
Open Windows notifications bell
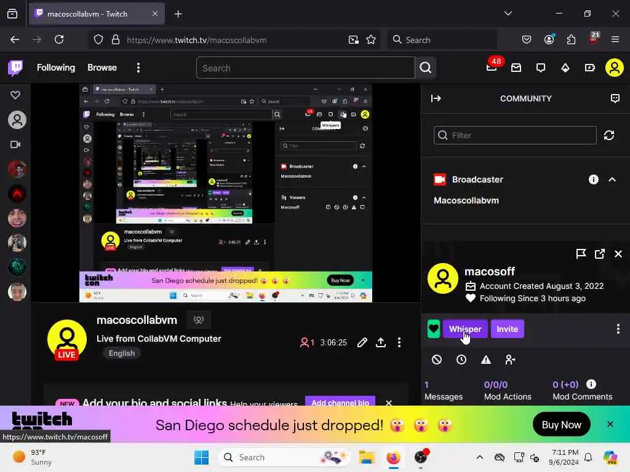pos(588,457)
